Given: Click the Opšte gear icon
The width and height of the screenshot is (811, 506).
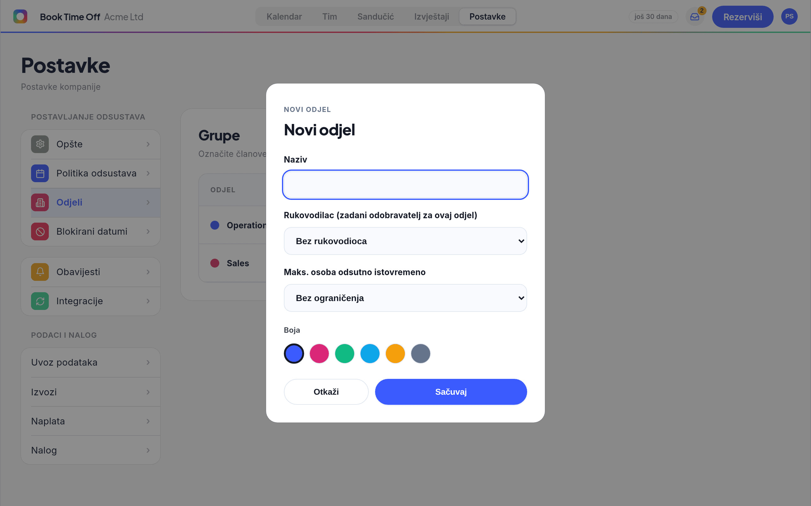Looking at the screenshot, I should [x=40, y=144].
